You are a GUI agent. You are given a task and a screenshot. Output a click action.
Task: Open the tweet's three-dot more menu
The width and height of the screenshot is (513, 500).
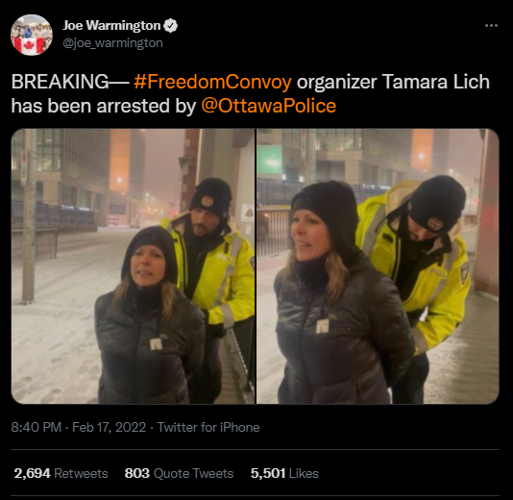pos(491,26)
